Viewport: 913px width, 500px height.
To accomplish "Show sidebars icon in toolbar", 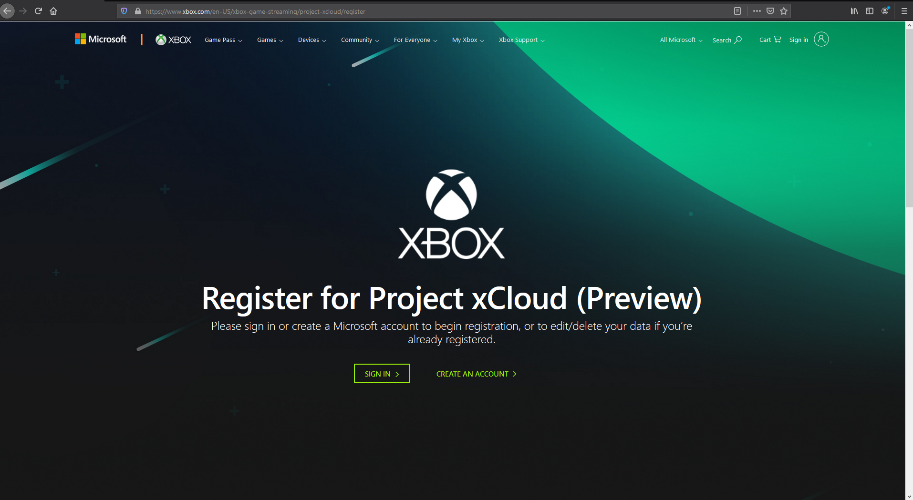I will click(870, 11).
